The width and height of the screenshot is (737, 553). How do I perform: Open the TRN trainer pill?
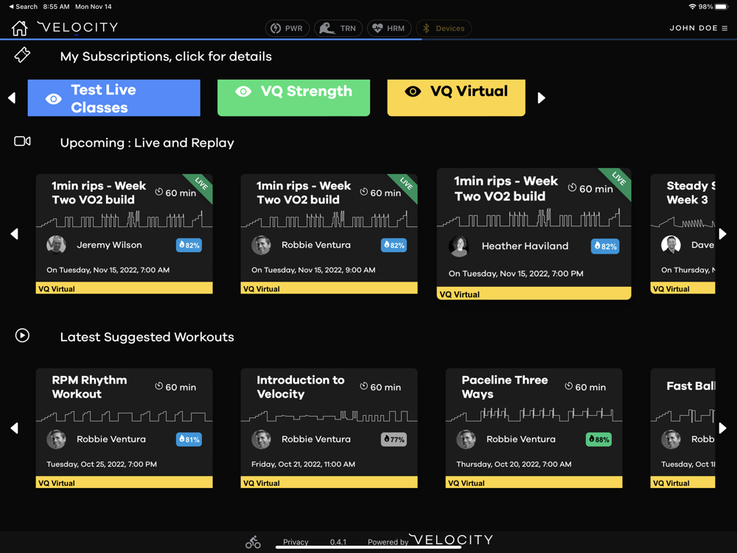pos(338,28)
